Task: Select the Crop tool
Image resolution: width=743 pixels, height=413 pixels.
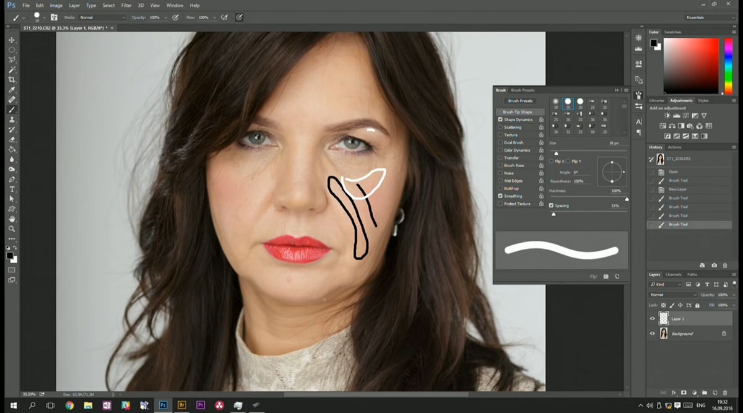Action: [x=12, y=79]
